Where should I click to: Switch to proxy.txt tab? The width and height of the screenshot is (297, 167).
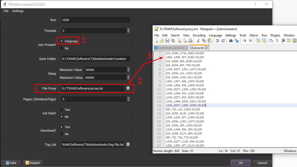[198, 48]
